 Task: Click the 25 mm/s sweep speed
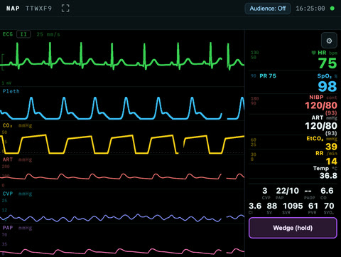[x=48, y=34]
